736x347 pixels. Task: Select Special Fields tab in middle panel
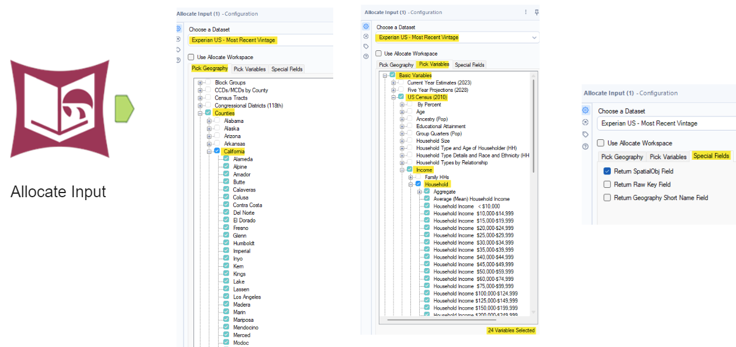click(x=469, y=65)
